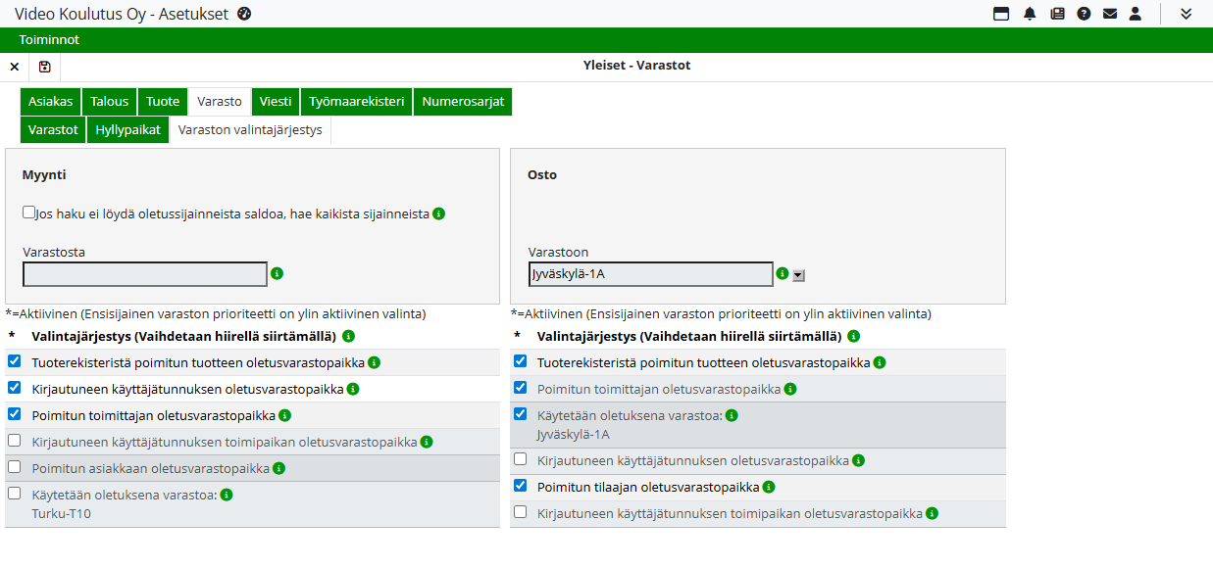
Task: Check 'Poimitun asiakkaan oletusvarastopaikka' option
Action: coord(15,467)
